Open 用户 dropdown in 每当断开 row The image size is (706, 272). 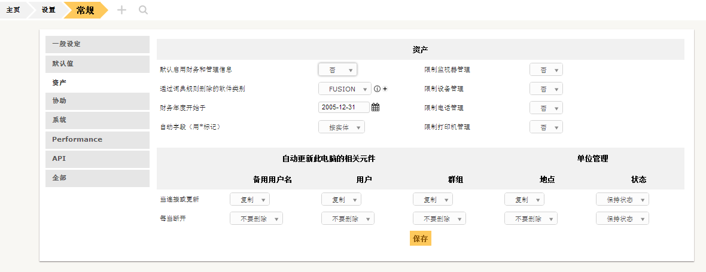pyautogui.click(x=348, y=219)
